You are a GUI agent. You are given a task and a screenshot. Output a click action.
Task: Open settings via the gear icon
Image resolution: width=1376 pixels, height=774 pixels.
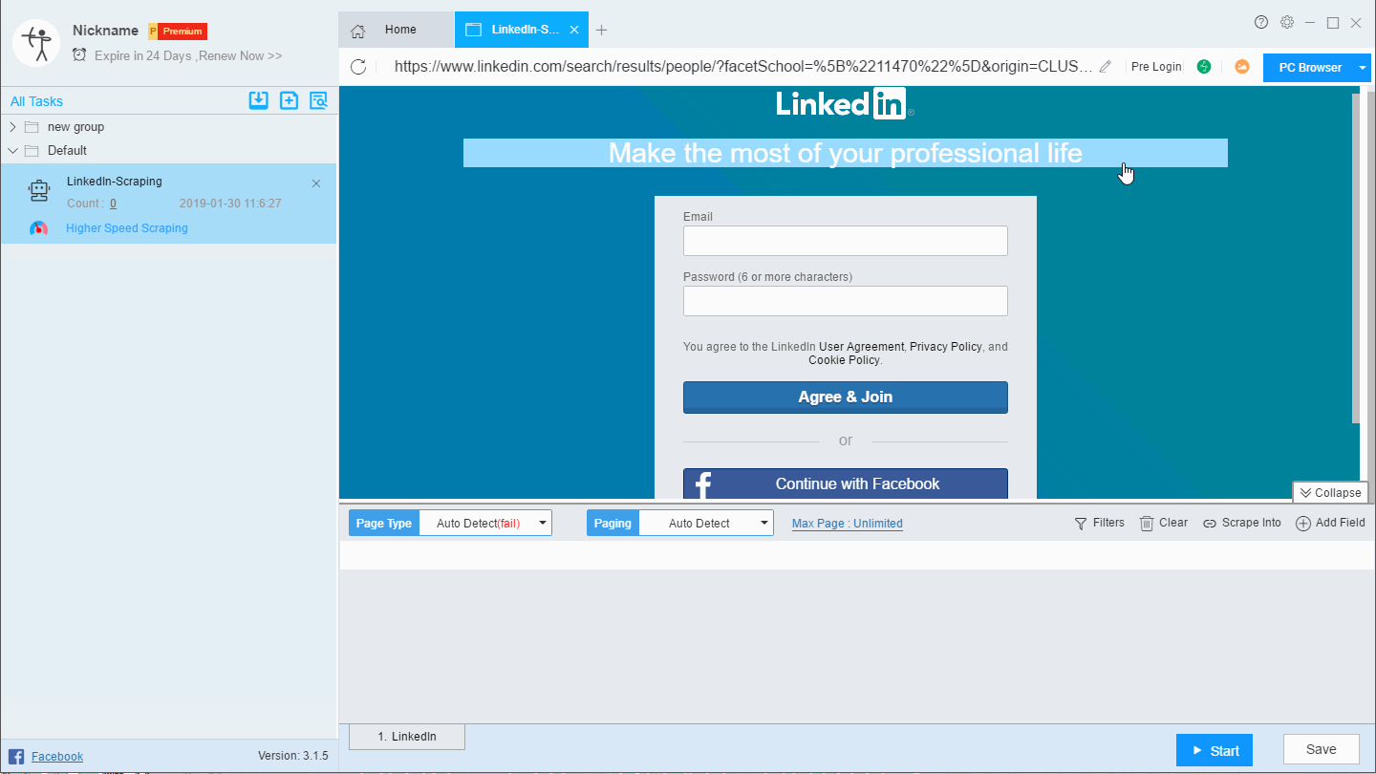1286,21
